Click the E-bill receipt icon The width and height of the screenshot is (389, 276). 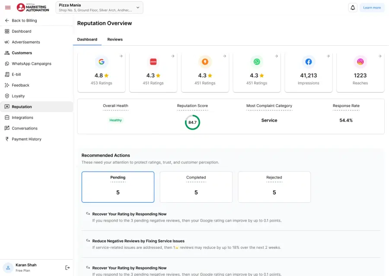point(7,74)
